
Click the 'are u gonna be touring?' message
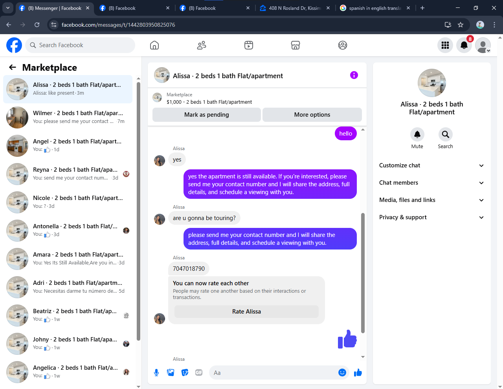204,218
